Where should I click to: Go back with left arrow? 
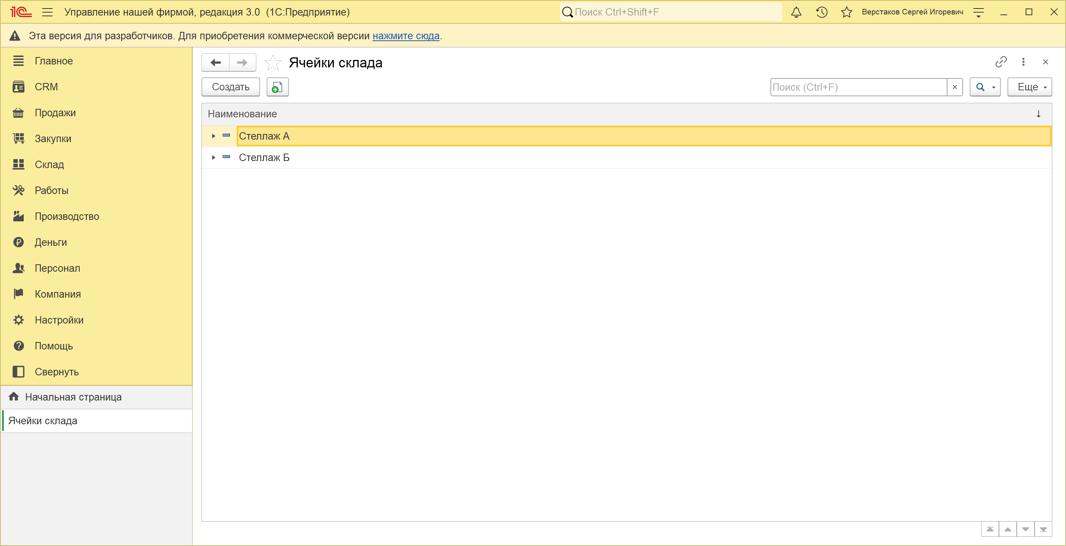point(216,63)
